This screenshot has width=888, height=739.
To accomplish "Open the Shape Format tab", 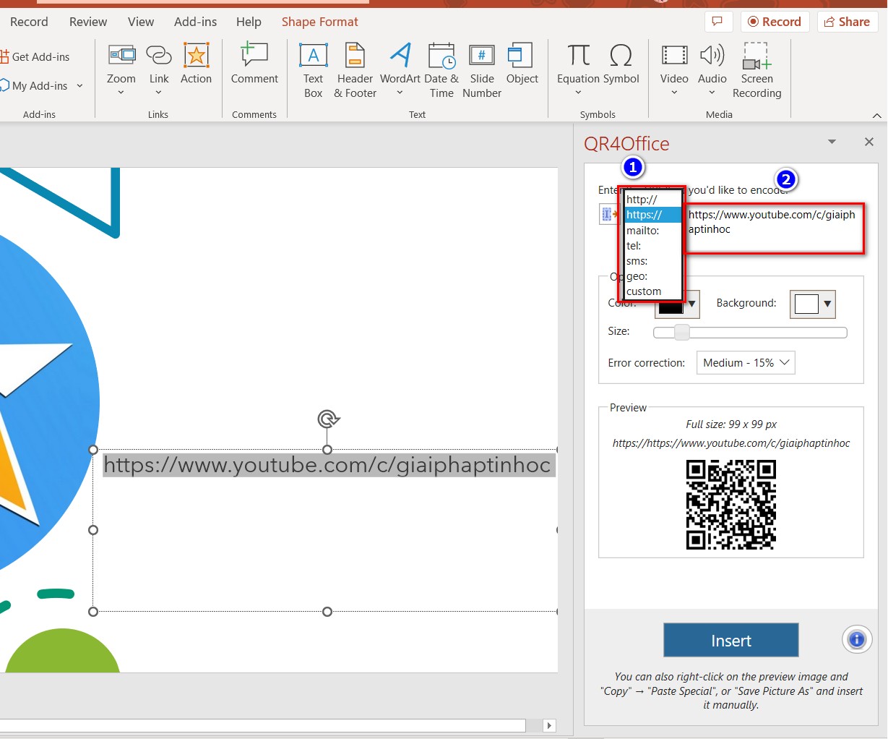I will [319, 22].
